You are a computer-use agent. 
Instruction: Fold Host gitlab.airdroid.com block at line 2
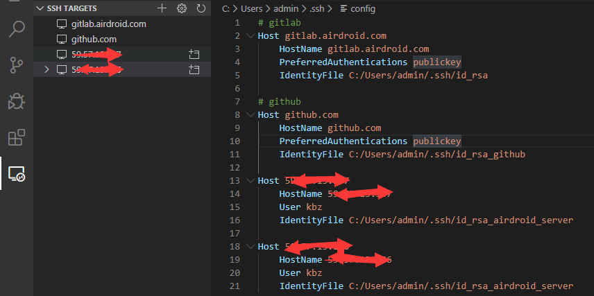tap(250, 35)
